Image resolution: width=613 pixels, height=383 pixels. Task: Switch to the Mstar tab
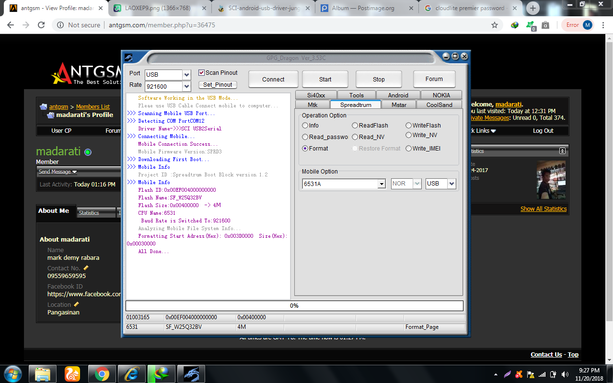399,104
